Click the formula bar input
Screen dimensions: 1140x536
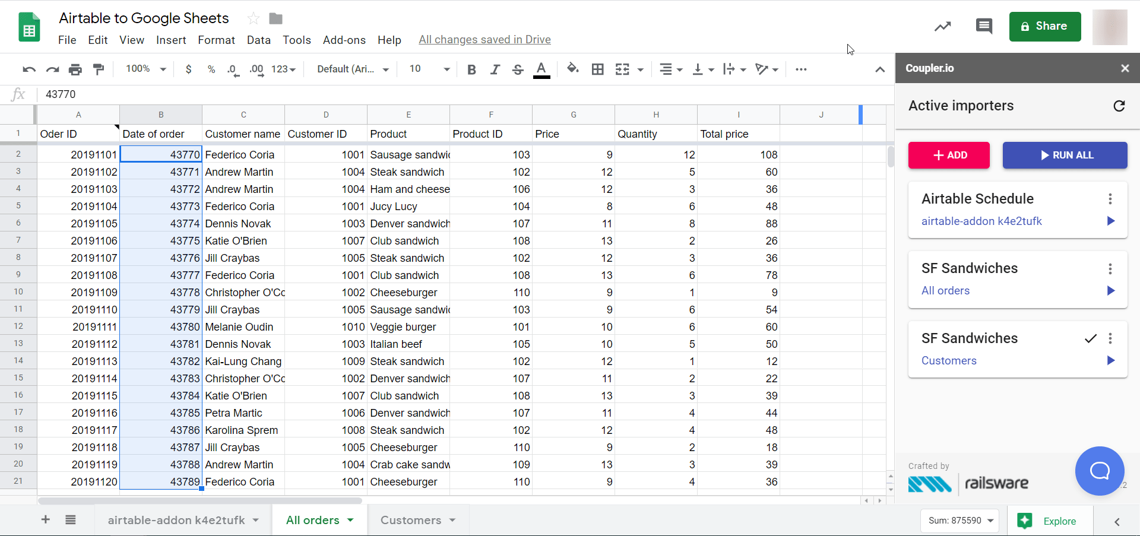[466, 94]
